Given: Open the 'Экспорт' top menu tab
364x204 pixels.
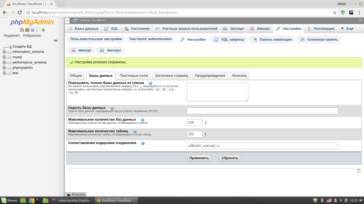Looking at the screenshot, I should pyautogui.click(x=234, y=29).
